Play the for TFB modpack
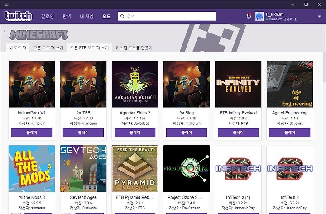 [x=83, y=133]
